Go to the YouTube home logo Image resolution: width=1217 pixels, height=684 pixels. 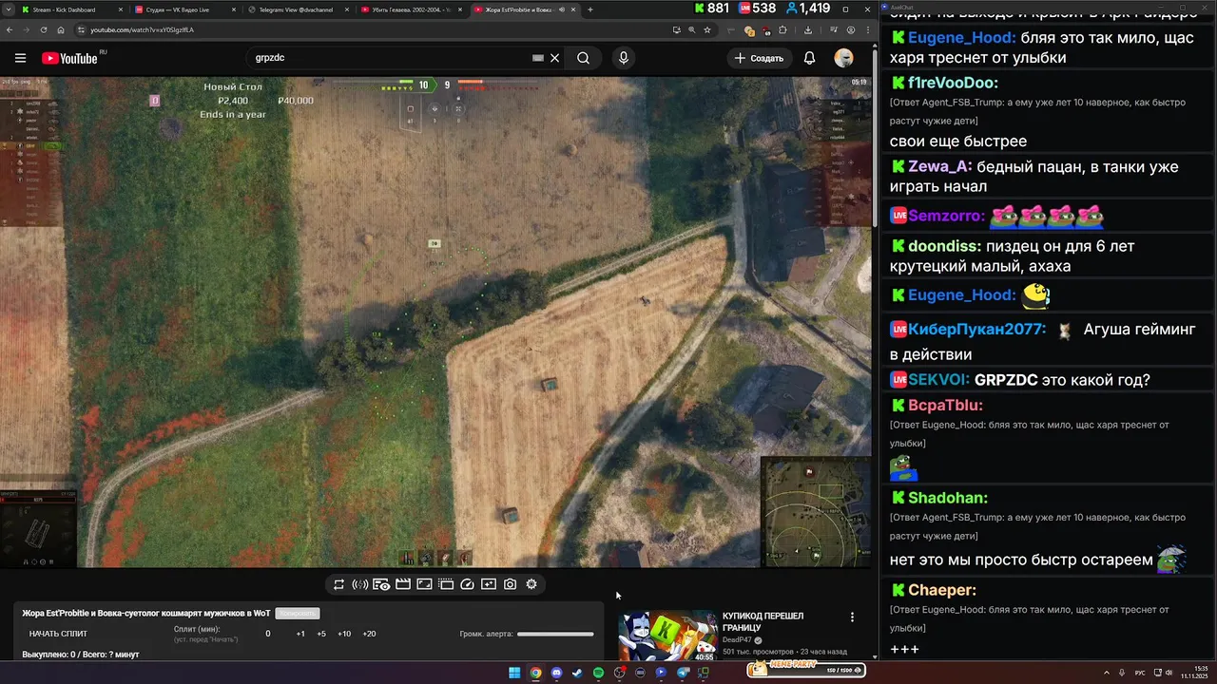[x=69, y=58]
